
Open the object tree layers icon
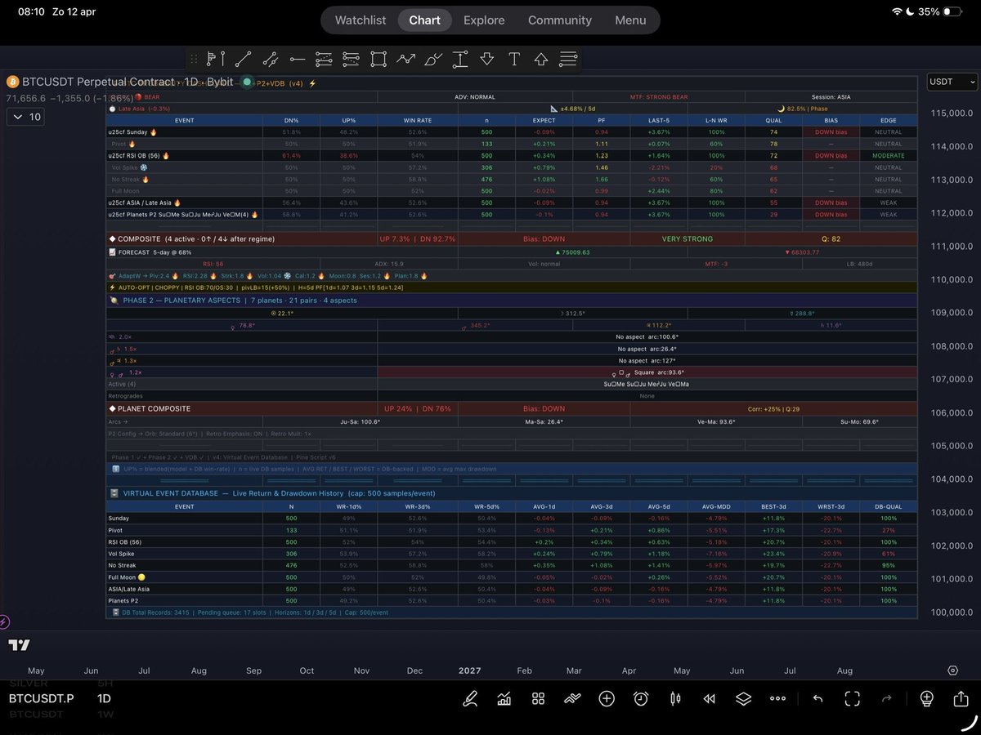coord(743,698)
